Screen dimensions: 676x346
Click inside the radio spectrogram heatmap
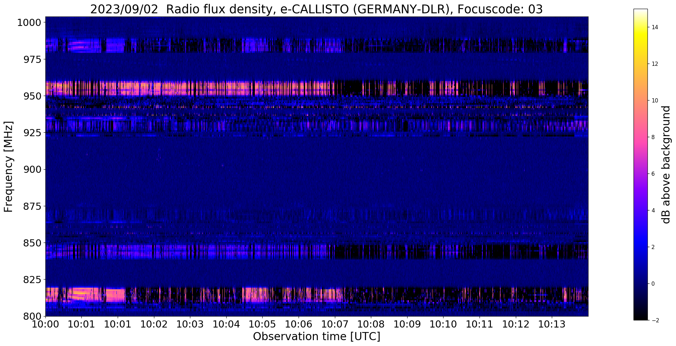pos(317,166)
